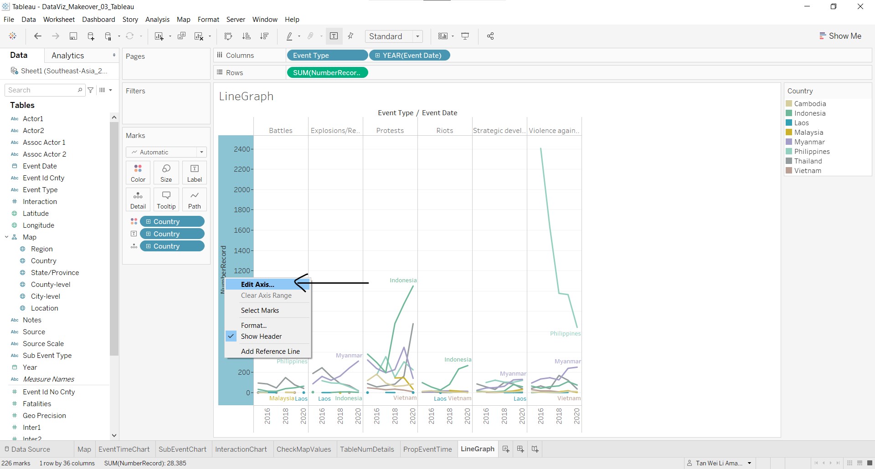Click the New Worksheet tab icon
875x469 pixels.
pyautogui.click(x=505, y=449)
